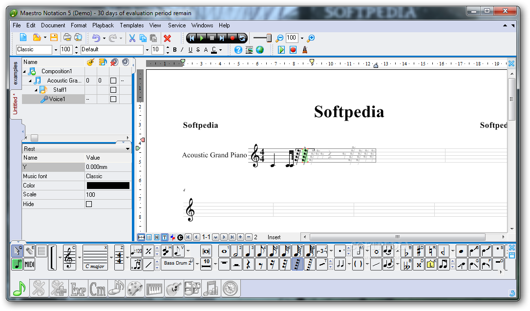Open the globe web icon
The height and width of the screenshot is (311, 530).
coord(259,50)
